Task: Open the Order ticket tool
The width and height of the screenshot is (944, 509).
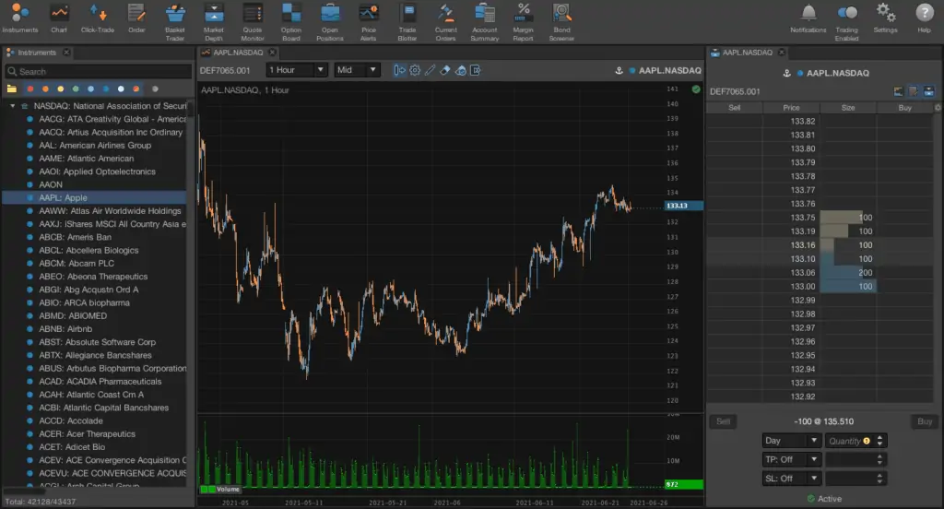Action: point(136,18)
